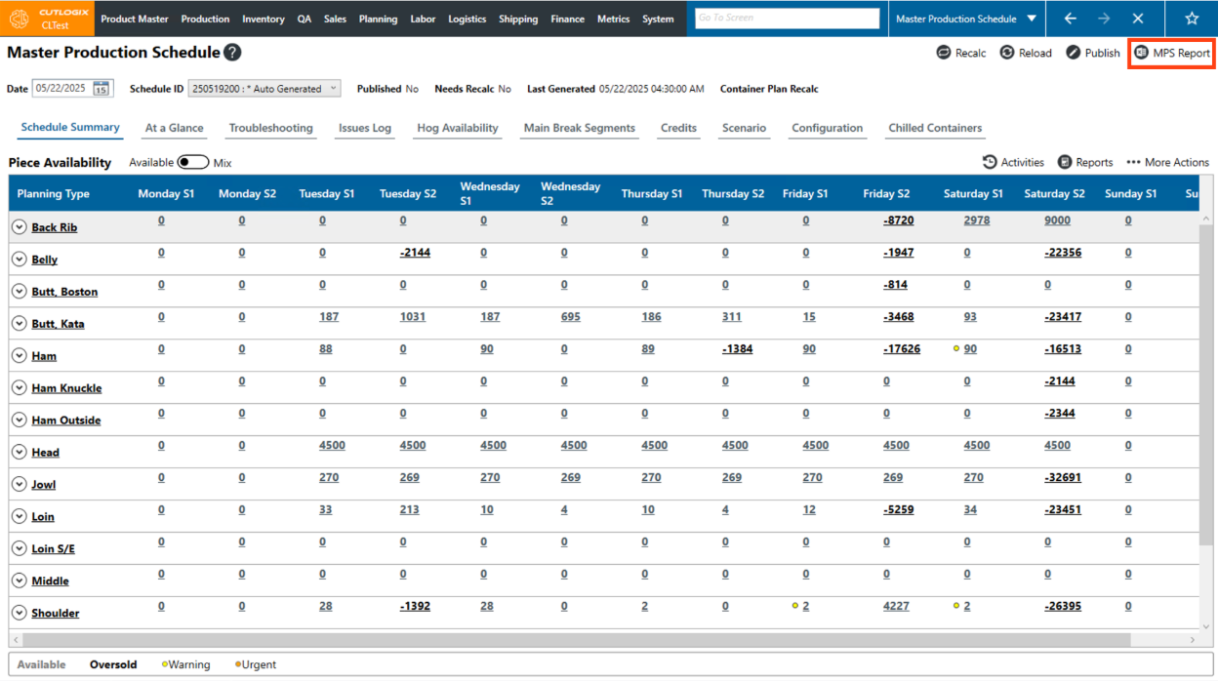Click the favorites star icon
Viewport: 1219px width, 681px height.
[x=1191, y=19]
